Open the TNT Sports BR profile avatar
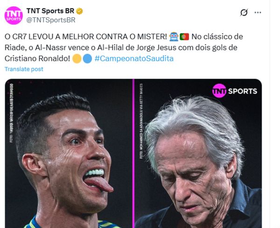 (x=14, y=15)
